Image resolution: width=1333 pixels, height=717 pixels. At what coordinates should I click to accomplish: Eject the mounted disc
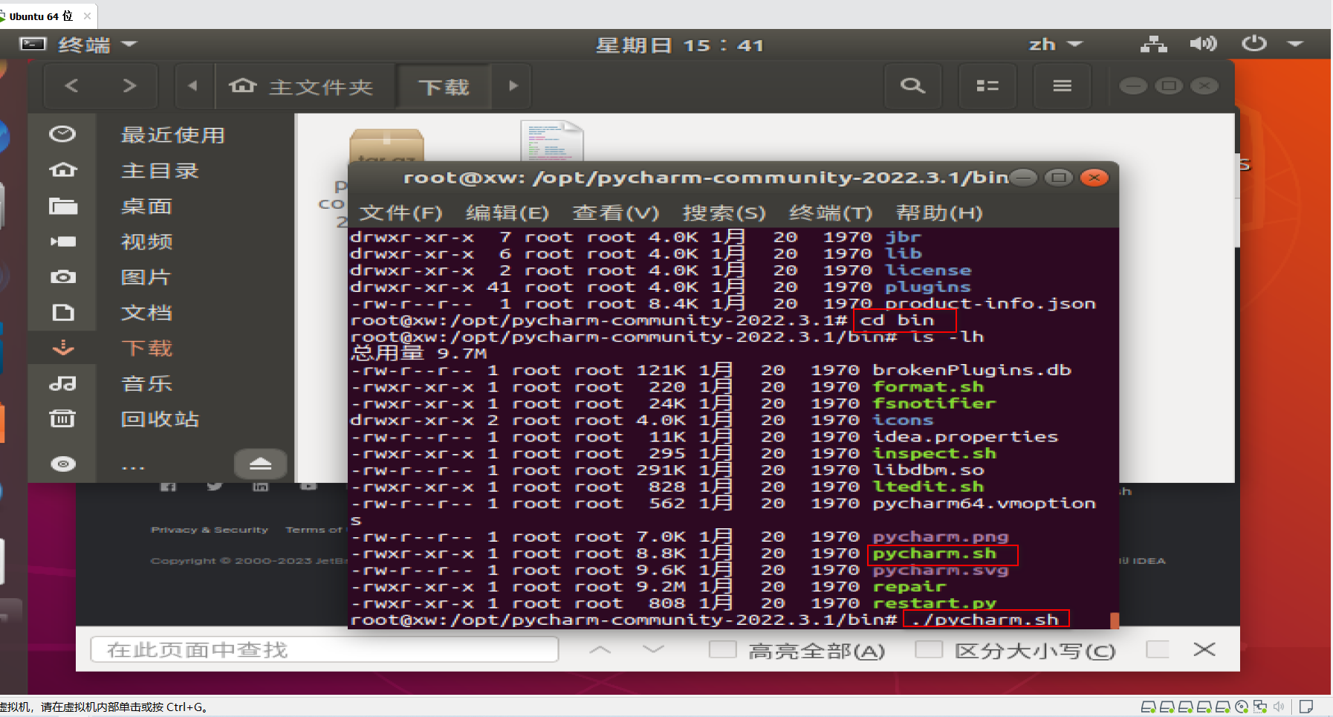click(260, 464)
